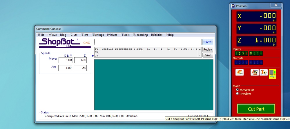The image size is (290, 129).
Task: Click Input 6 indicator
Action: point(254,53)
